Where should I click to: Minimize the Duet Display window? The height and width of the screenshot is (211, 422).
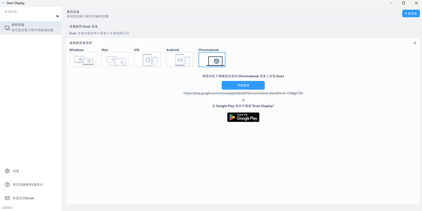391,3
